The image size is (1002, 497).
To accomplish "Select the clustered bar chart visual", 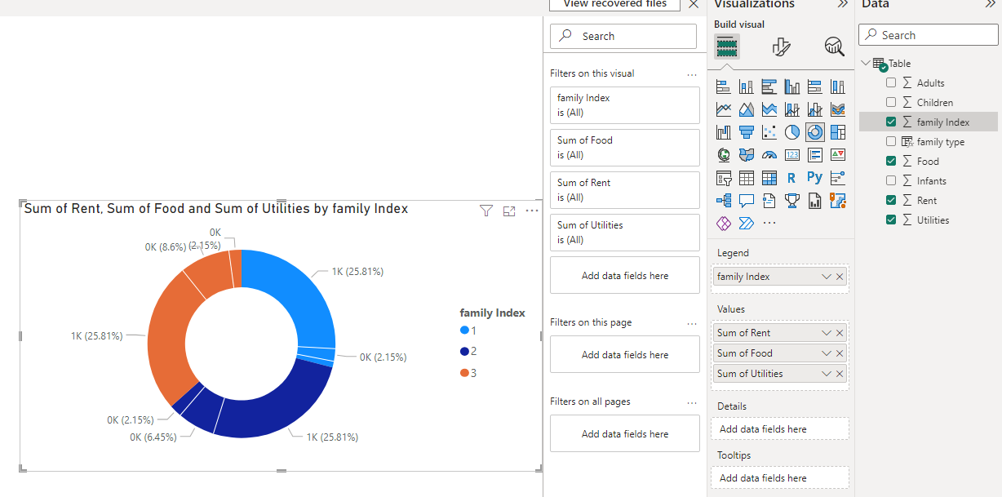I will [769, 87].
